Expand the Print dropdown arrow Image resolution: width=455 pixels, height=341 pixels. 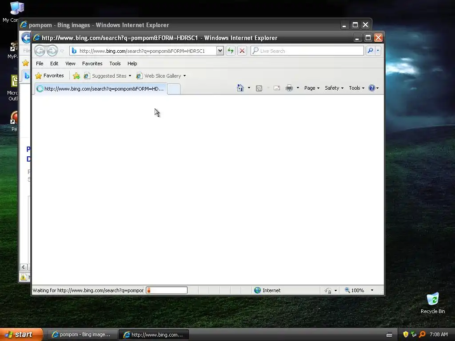[298, 88]
